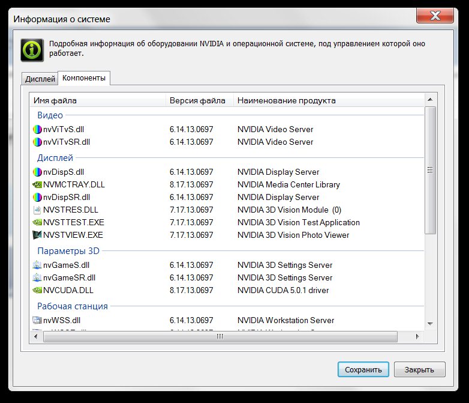Click the nvGameS.dll file icon
This screenshot has width=469, height=403.
(37, 265)
